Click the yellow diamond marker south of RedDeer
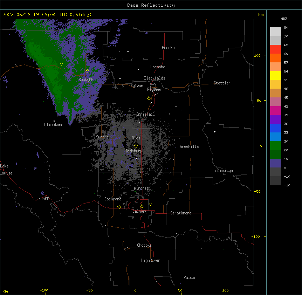The height and width of the screenshot is (295, 302). (149, 98)
